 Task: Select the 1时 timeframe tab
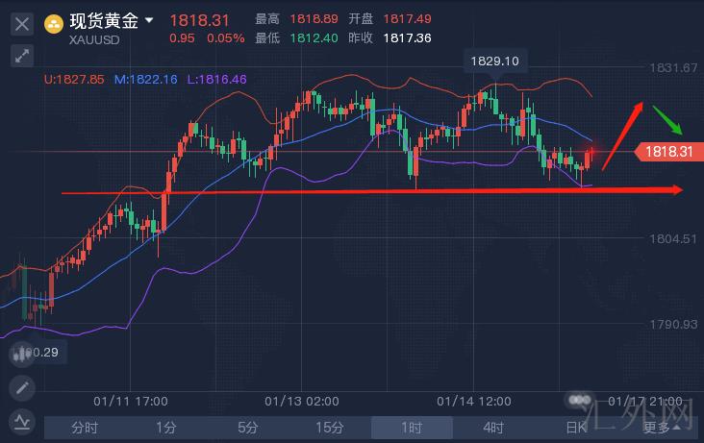[x=412, y=428]
